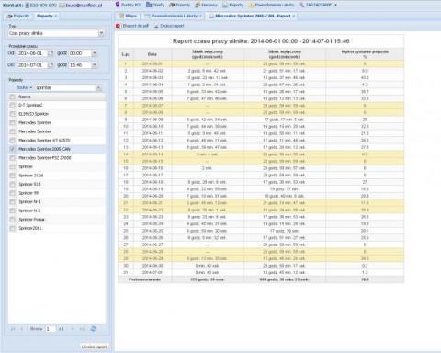Click the L.p. table column header
The width and height of the screenshot is (441, 353).
(x=126, y=54)
